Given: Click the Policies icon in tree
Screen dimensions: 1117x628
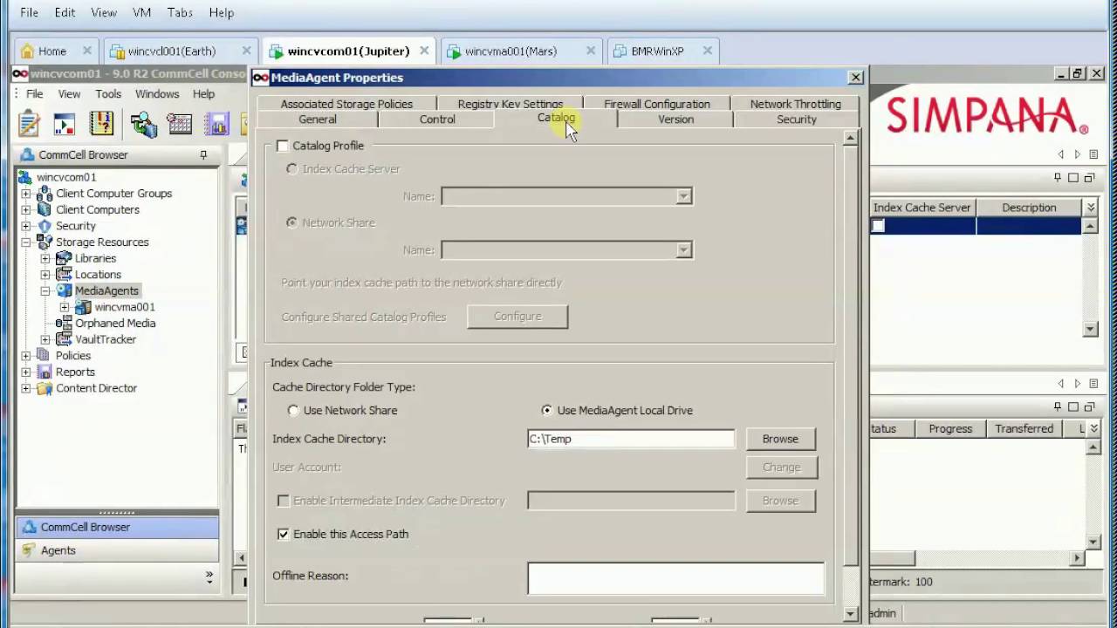Looking at the screenshot, I should click(44, 356).
